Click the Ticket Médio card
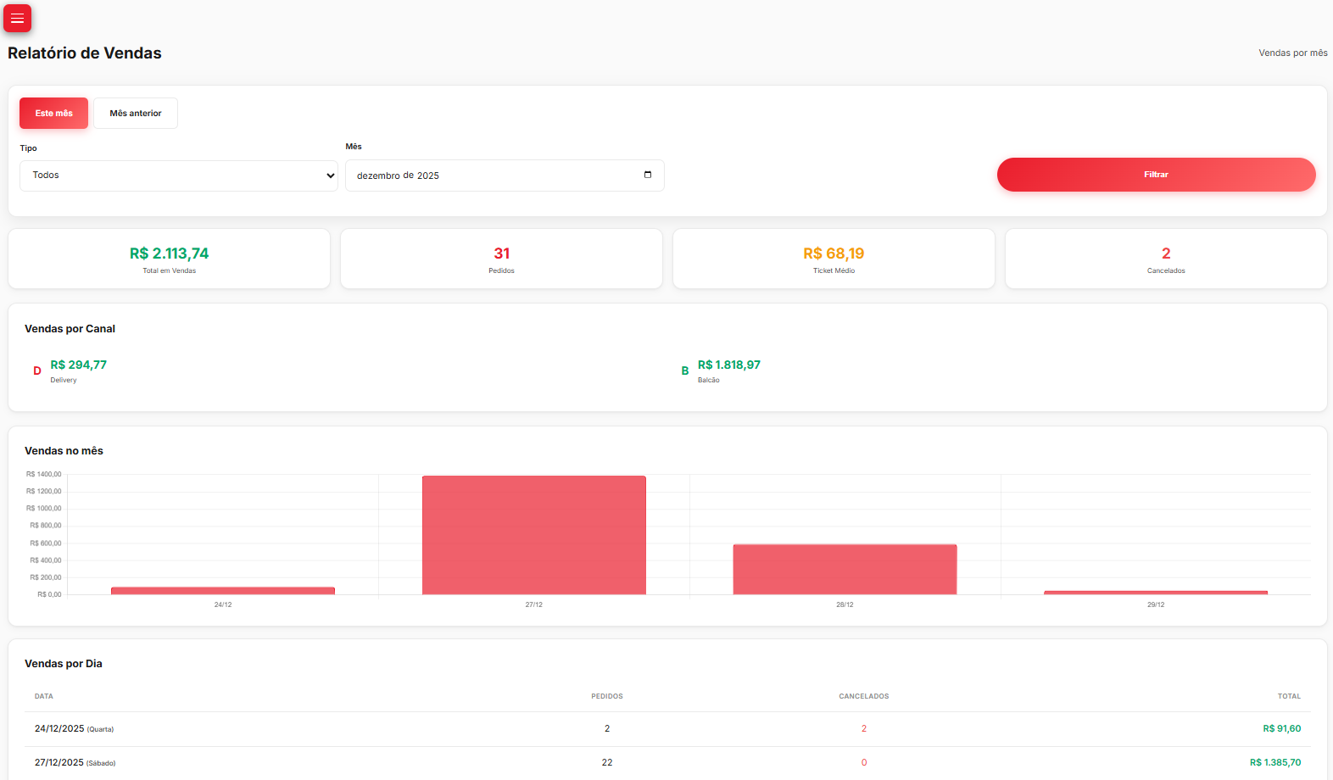Viewport: 1333px width, 780px height. (x=834, y=259)
